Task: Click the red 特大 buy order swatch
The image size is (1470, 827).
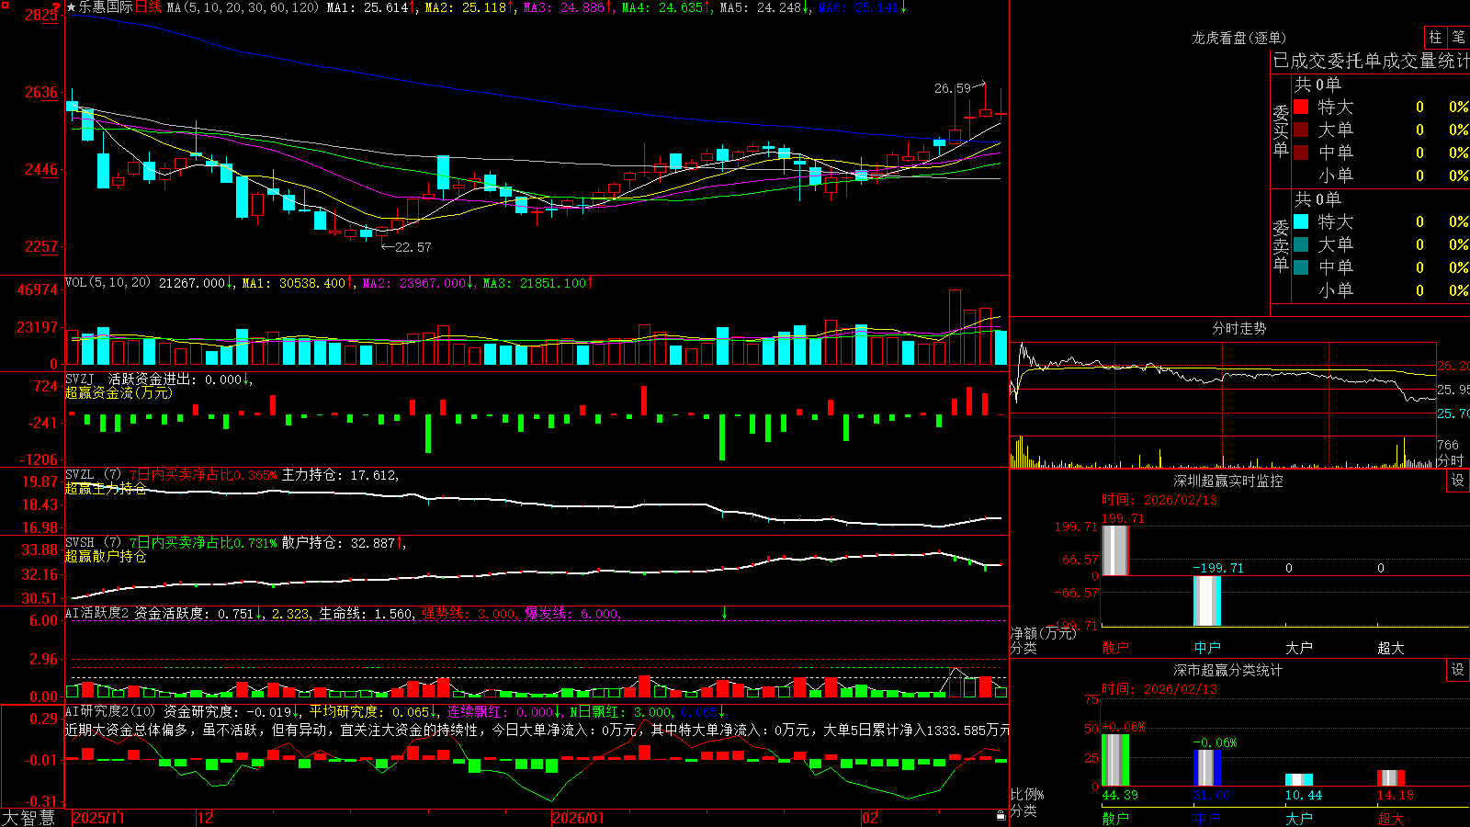Action: (x=1301, y=107)
